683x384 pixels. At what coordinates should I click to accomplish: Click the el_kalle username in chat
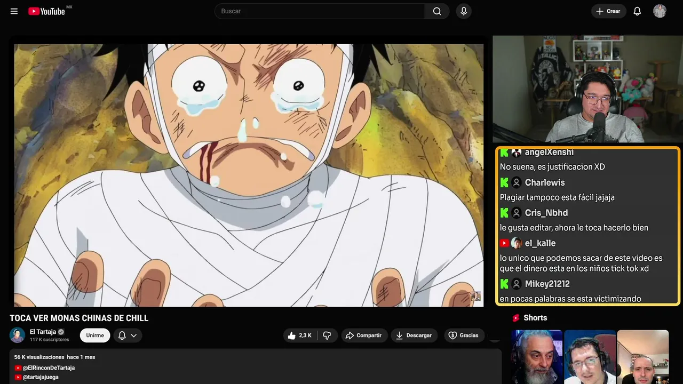tap(541, 243)
